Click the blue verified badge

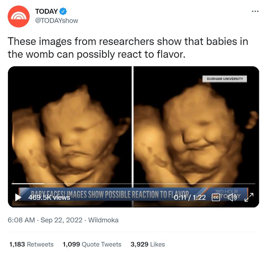(x=63, y=11)
